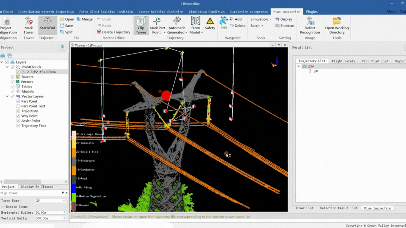Image resolution: width=406 pixels, height=228 pixels.
Task: Open Detection Result List tab
Action: [x=338, y=208]
